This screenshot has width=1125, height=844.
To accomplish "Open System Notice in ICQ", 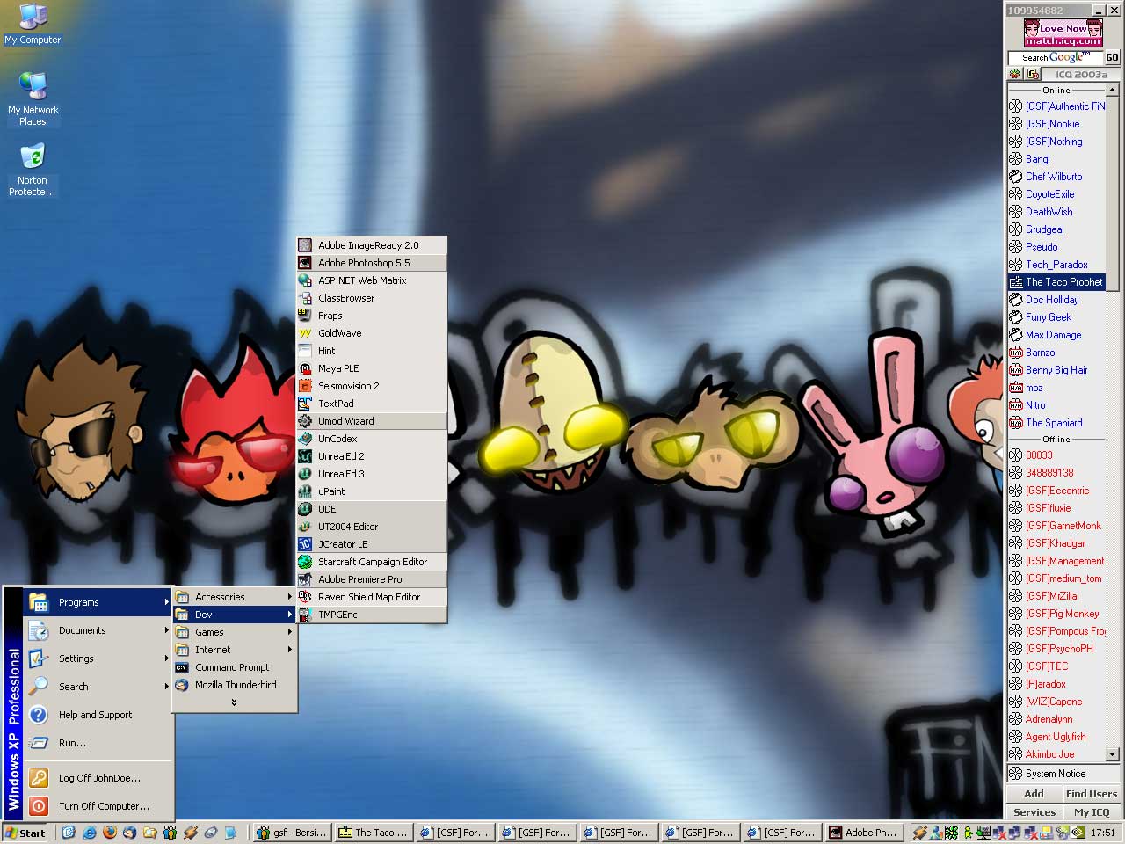I will point(1063,774).
